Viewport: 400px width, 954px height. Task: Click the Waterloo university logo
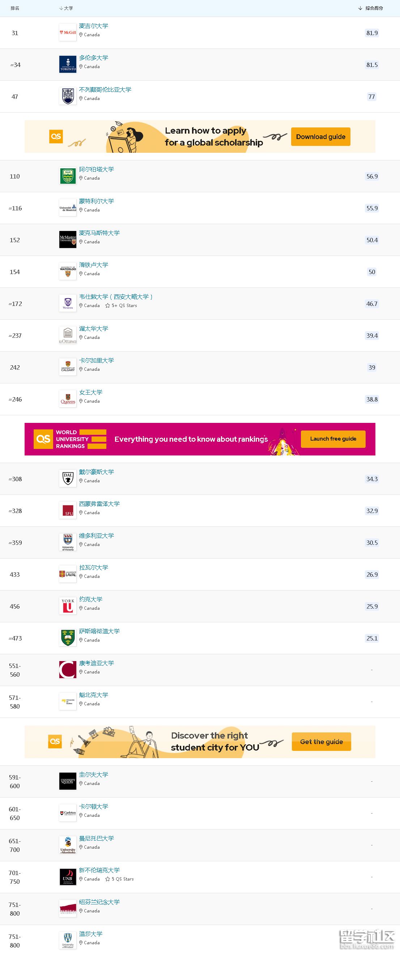pos(68,272)
